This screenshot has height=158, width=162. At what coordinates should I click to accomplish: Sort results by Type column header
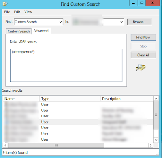click(70, 99)
